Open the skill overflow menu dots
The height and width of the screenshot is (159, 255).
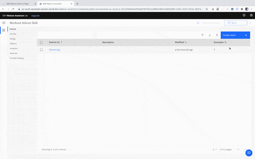tap(250, 23)
